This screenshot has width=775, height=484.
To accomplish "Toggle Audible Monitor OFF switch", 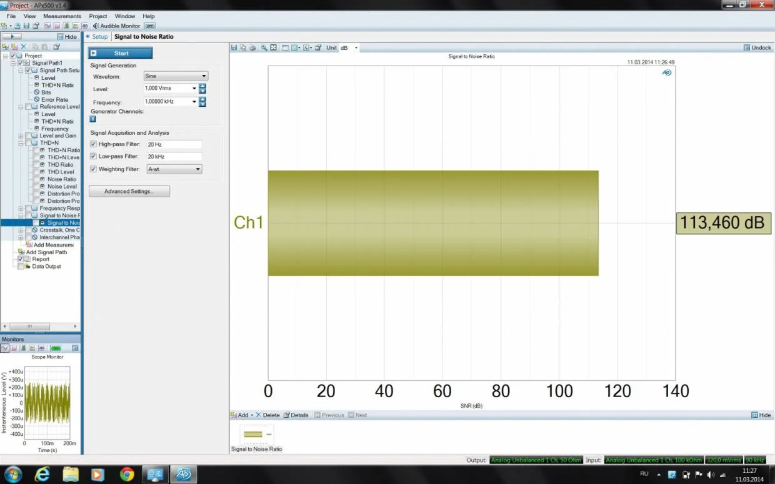I will 150,26.
